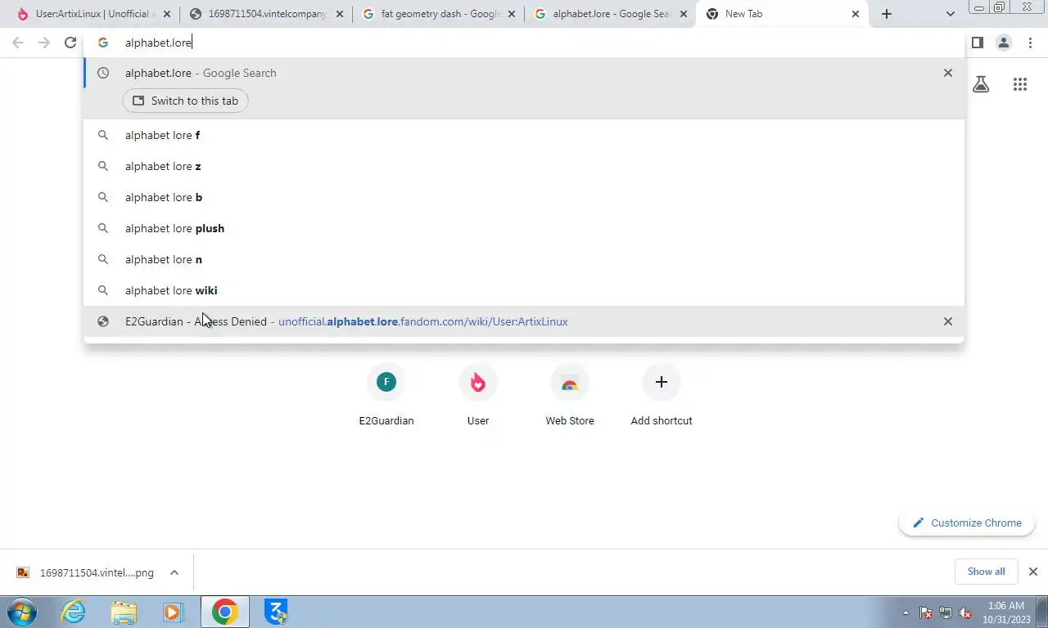This screenshot has width=1048, height=628.
Task: Open the volume tray icon
Action: 965,612
